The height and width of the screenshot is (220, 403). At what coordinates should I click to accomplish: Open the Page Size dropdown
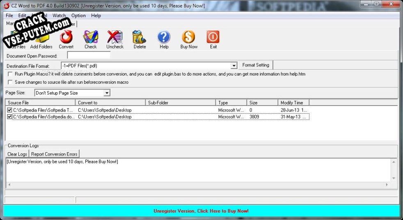pyautogui.click(x=107, y=93)
